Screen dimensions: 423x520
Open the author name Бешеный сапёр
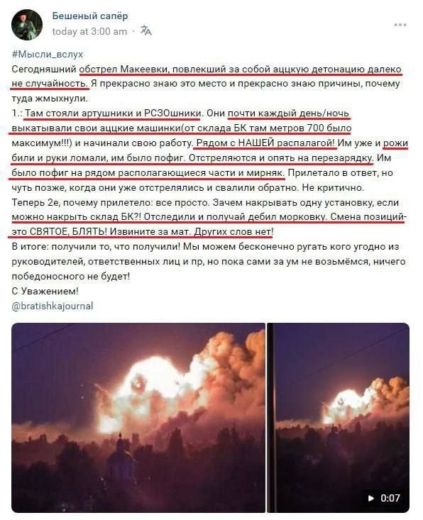tap(90, 16)
